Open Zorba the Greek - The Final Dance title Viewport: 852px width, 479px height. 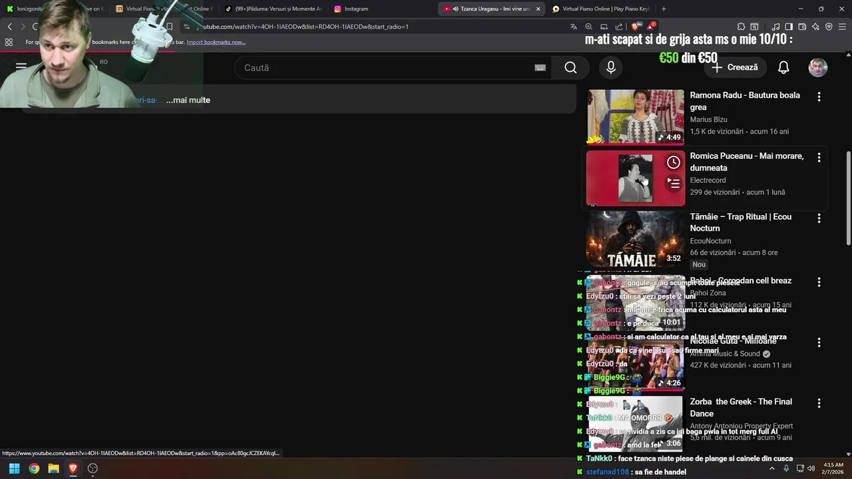coord(741,408)
